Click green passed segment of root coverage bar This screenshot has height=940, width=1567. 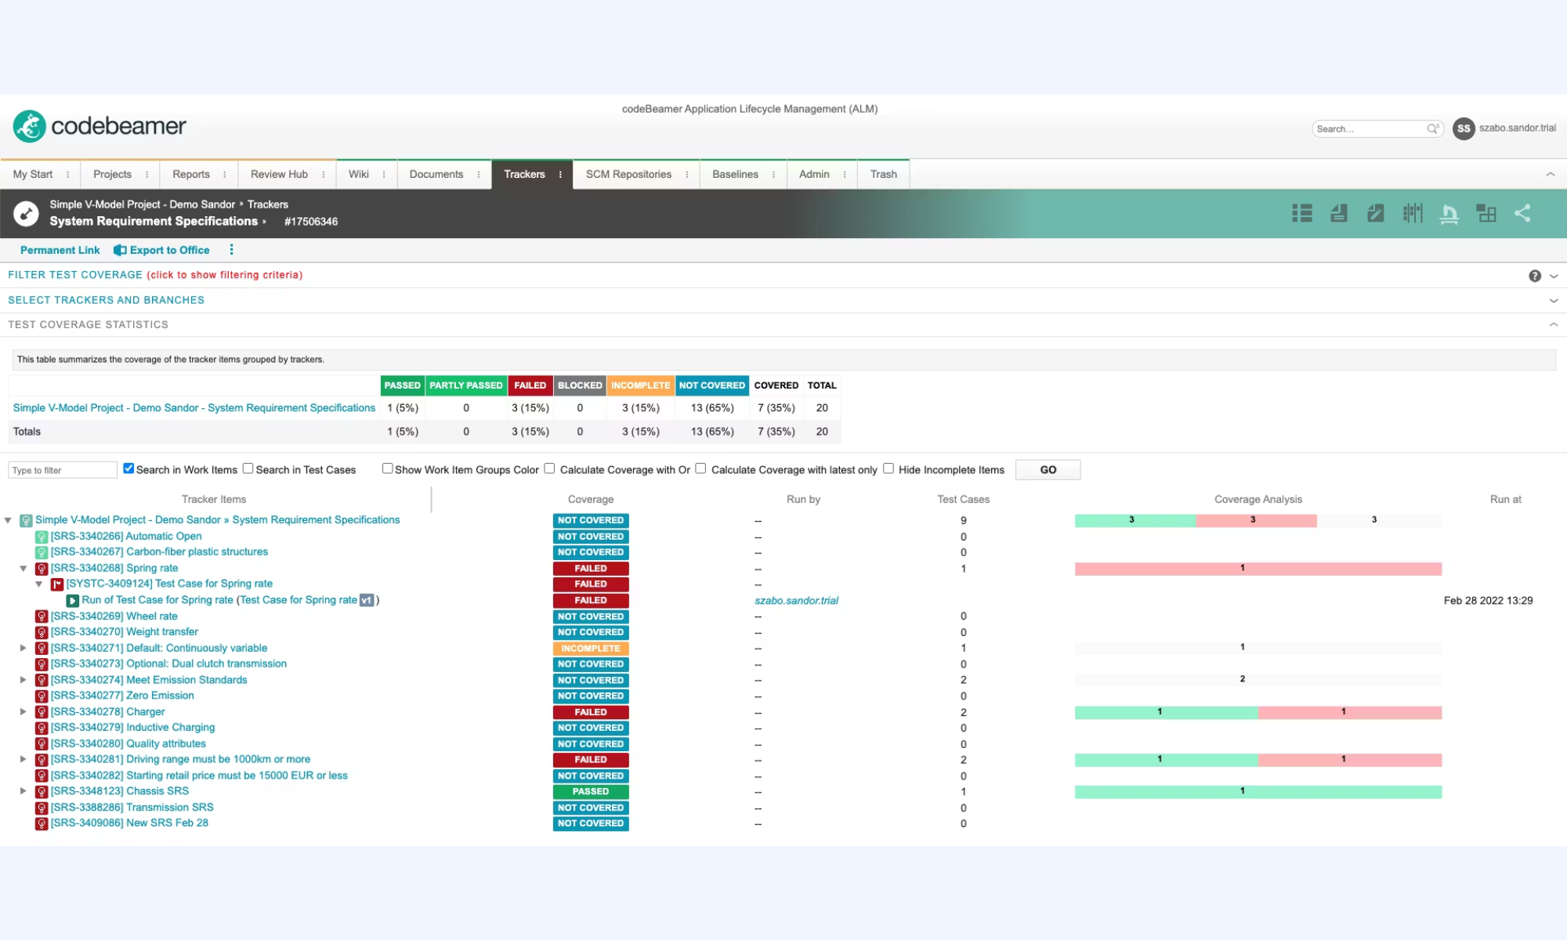pyautogui.click(x=1135, y=521)
